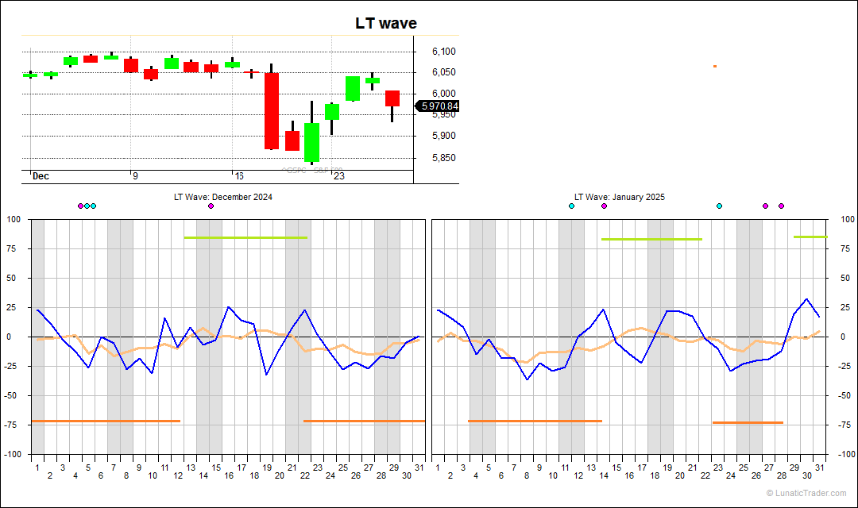Click the Dec label on the date axis

coord(38,175)
